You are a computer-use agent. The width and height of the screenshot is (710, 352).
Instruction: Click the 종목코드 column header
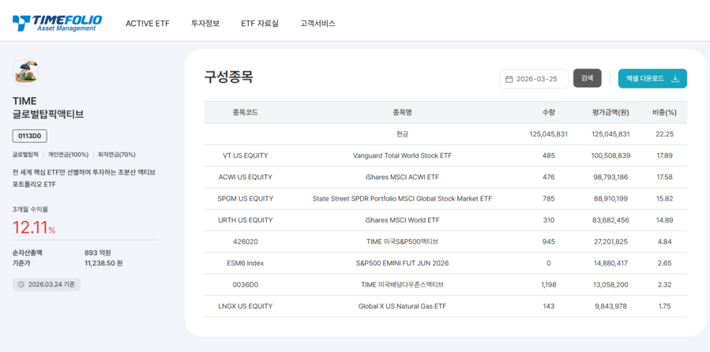(245, 113)
